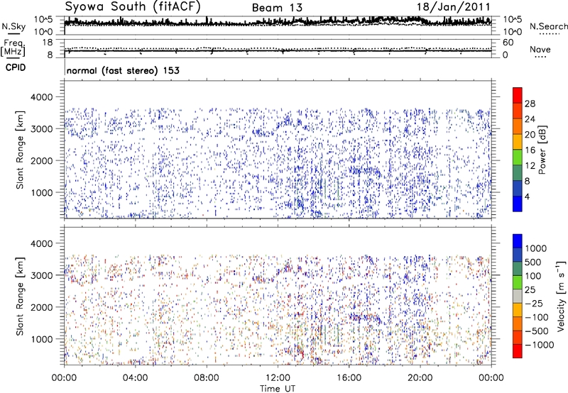The width and height of the screenshot is (568, 393).
Task: Select green velocity swatch between 100 and 25
Action: tap(518, 282)
